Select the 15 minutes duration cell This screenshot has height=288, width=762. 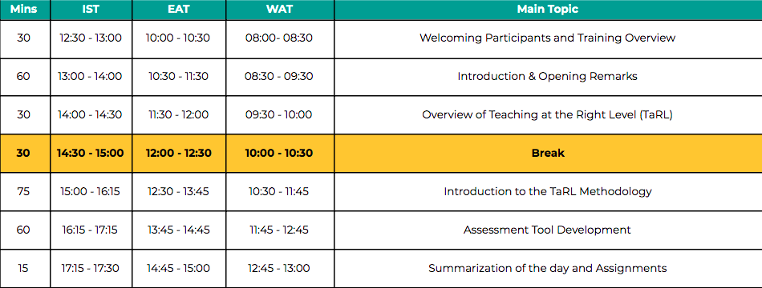click(x=25, y=269)
